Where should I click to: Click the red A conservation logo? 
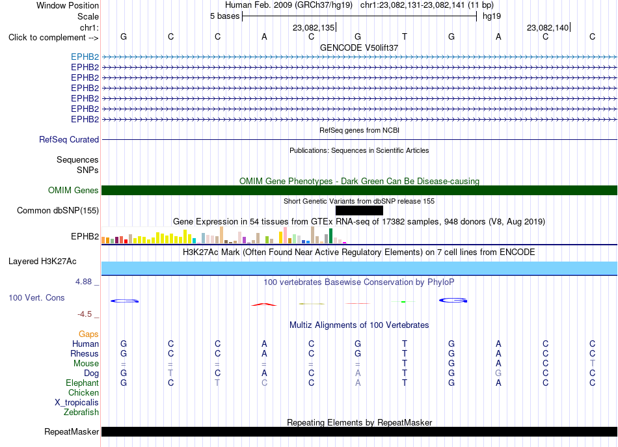coord(264,304)
